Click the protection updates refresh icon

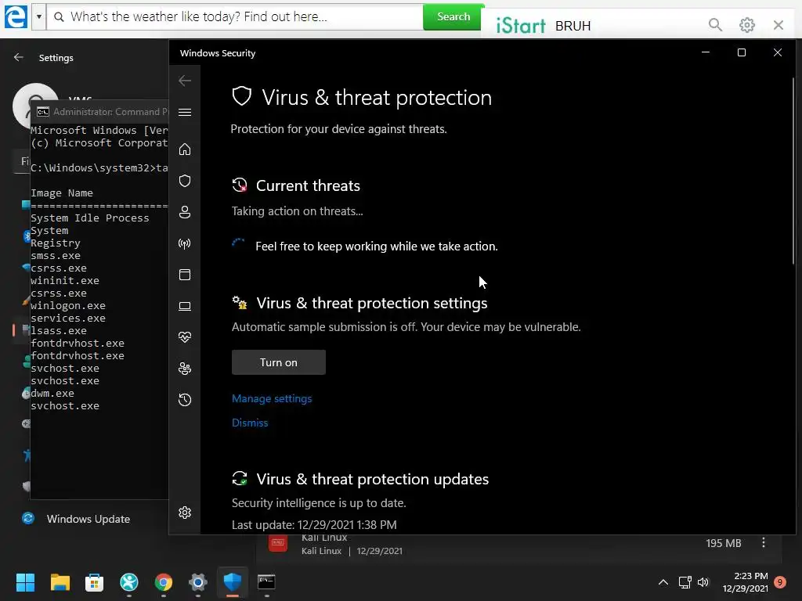240,478
